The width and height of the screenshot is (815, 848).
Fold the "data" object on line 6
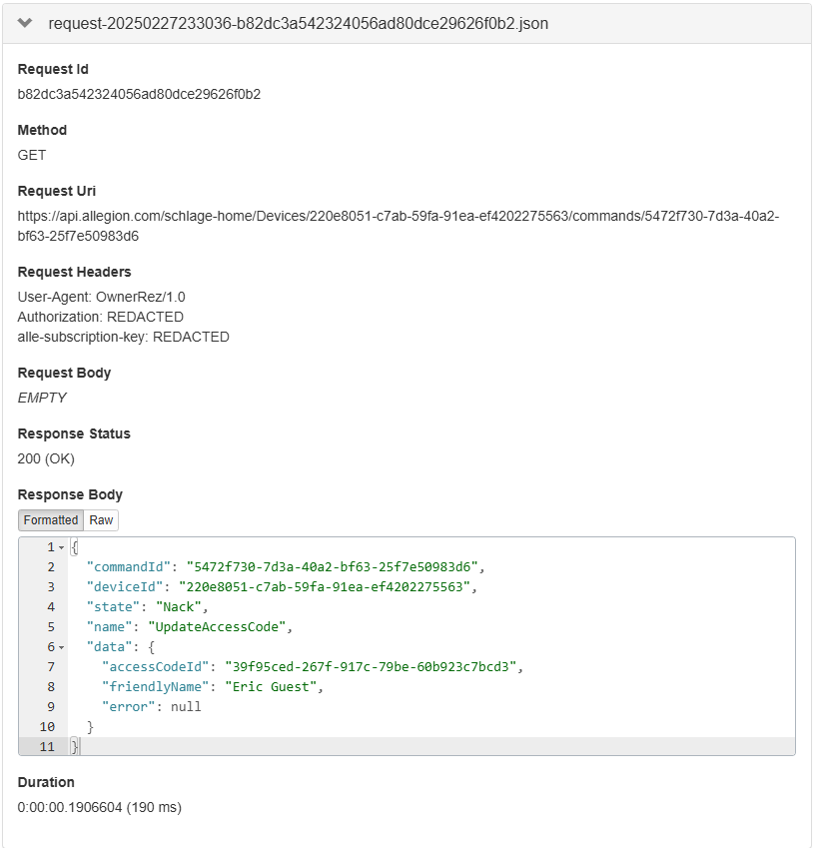tap(61, 647)
